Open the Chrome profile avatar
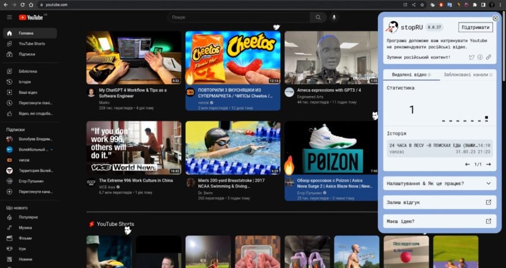Screen dimensions: 506x268 (x=491, y=5)
